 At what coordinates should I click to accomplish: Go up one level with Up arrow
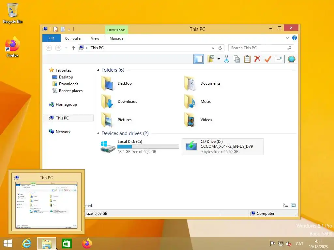point(73,48)
